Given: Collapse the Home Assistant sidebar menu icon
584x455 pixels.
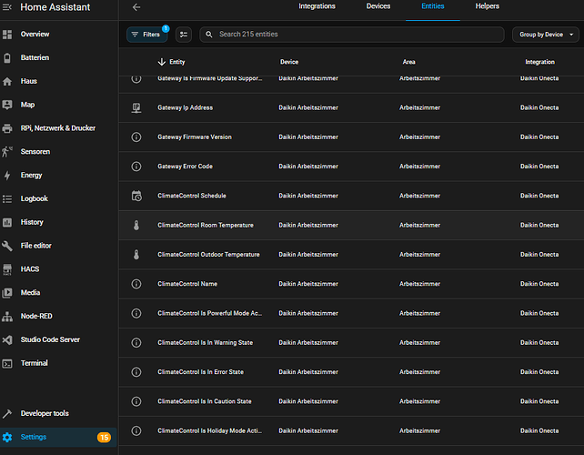Looking at the screenshot, I should click(7, 7).
